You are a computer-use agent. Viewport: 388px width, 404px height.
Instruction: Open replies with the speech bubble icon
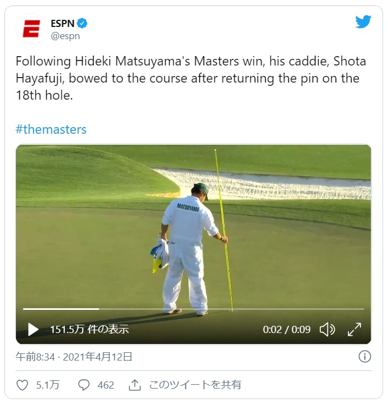[x=84, y=385]
